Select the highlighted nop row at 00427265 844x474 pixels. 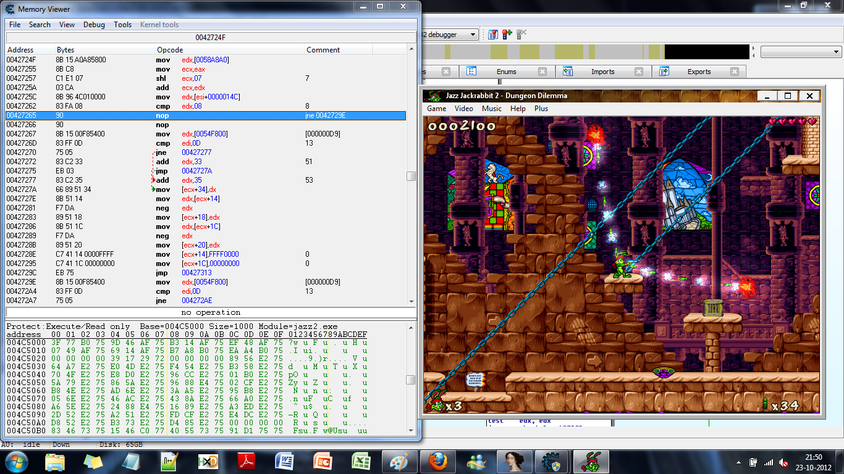(x=206, y=115)
